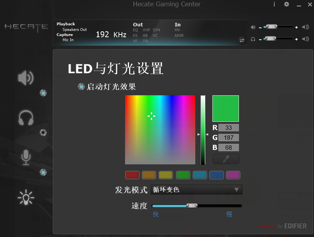Select the purple preset swatch

(233, 175)
